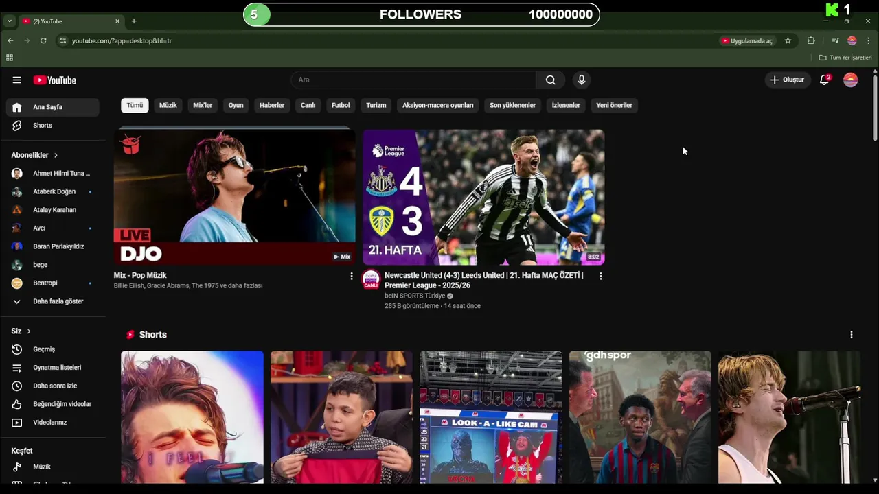Open Daha sonra izle list
The width and height of the screenshot is (879, 494).
point(53,386)
